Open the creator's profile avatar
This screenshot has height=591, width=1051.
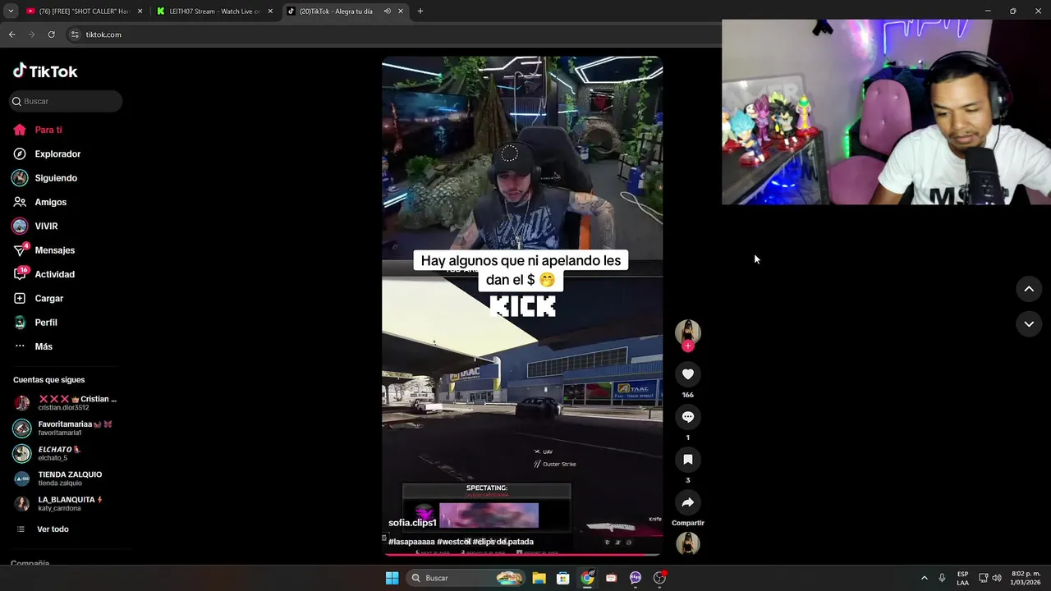tap(688, 332)
